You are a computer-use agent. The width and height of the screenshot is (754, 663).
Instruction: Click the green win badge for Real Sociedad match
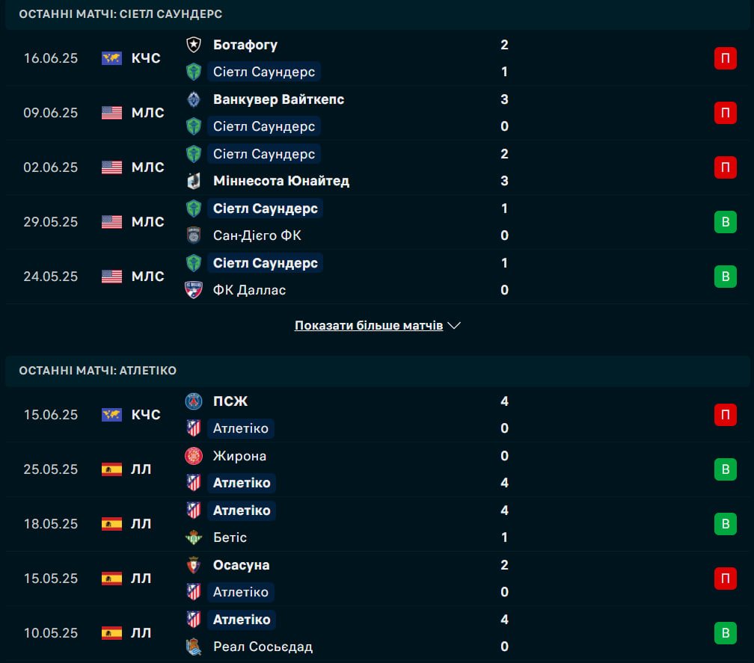[x=725, y=633]
